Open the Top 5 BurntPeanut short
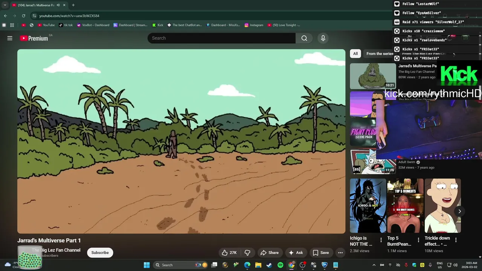Viewport: 482px width, 271px height. (405, 206)
